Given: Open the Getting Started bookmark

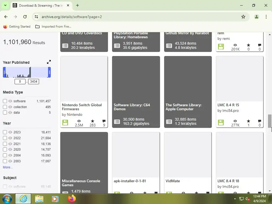Looking at the screenshot, I should [x=17, y=27].
